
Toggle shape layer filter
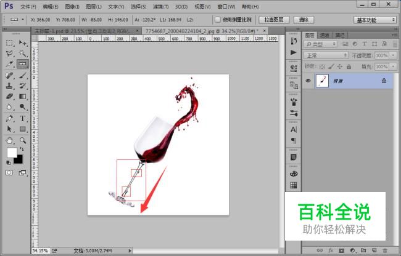click(x=374, y=44)
